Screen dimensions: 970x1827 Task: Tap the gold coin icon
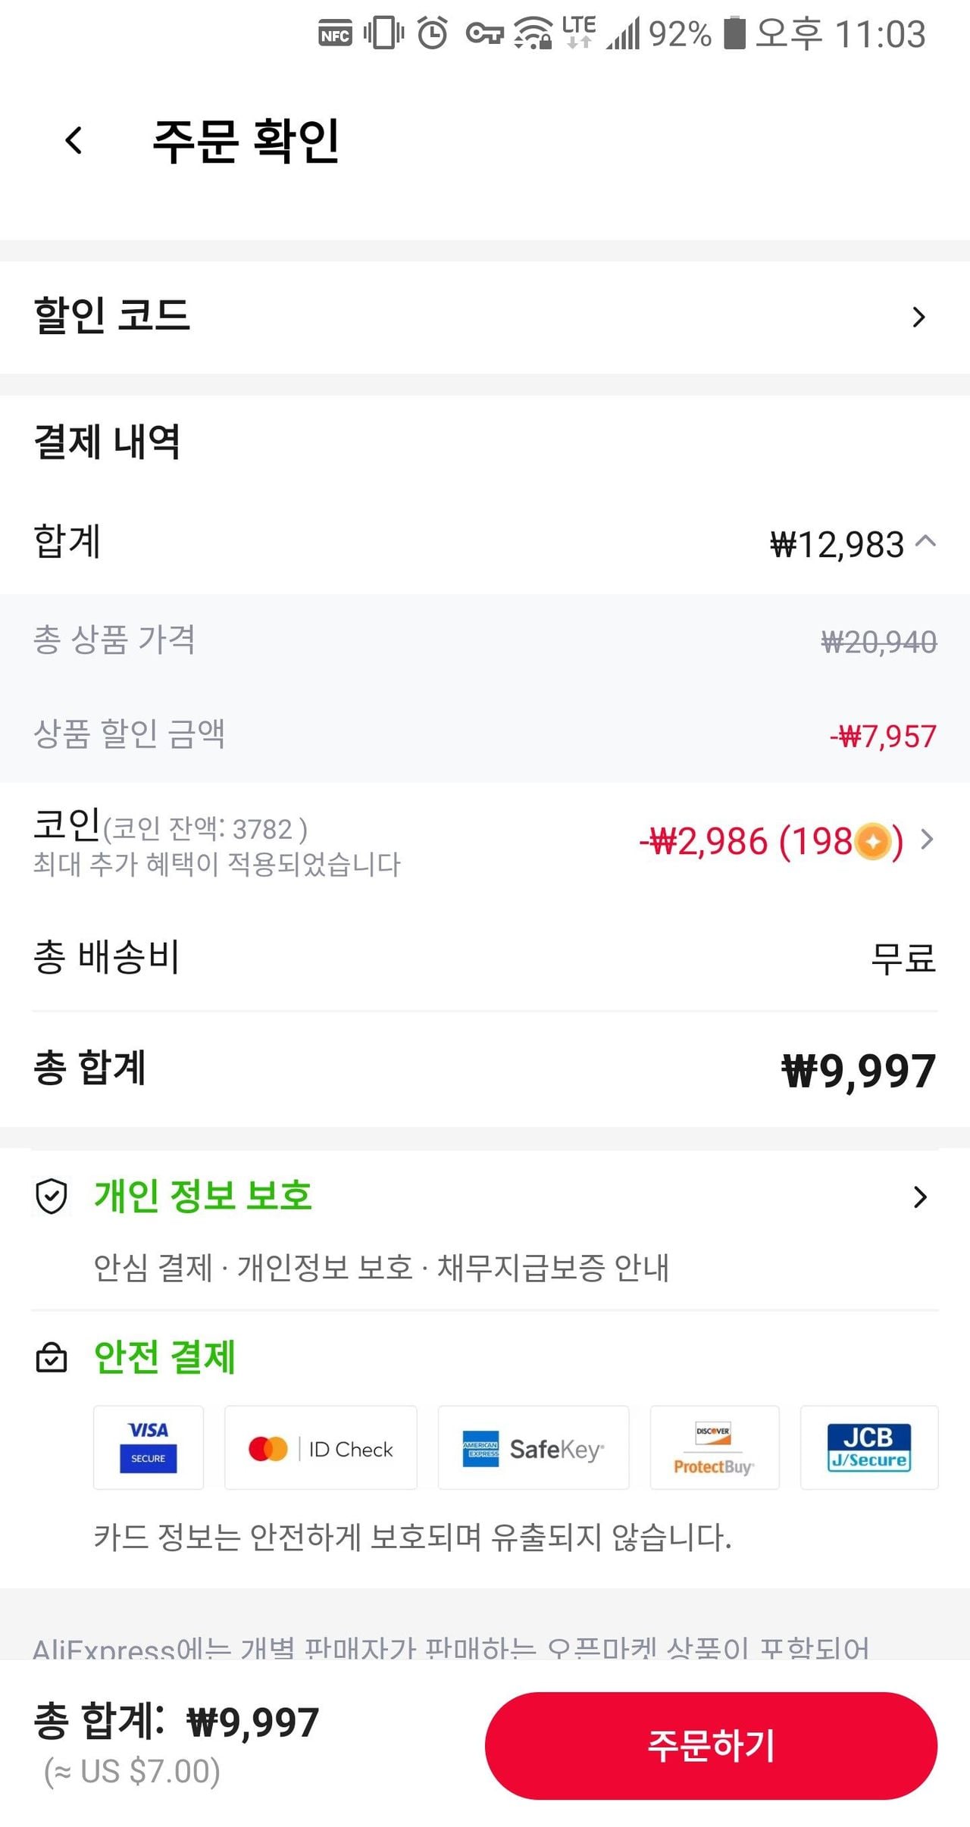(873, 841)
